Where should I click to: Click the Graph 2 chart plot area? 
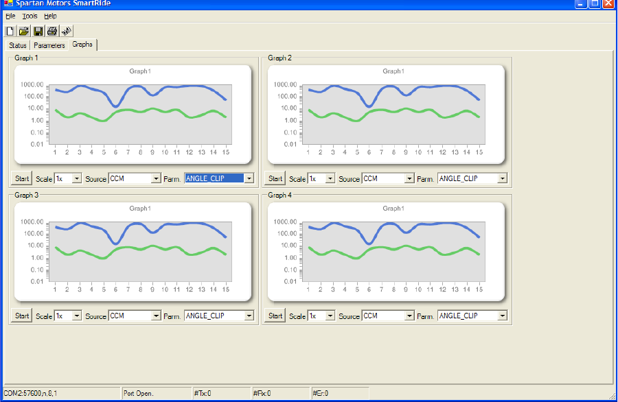(x=393, y=114)
